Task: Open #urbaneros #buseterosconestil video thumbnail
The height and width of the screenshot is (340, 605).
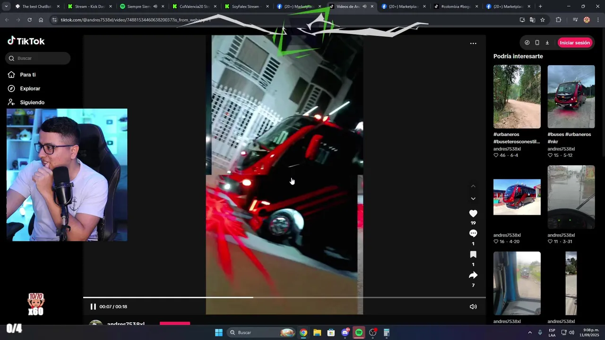Action: (517, 96)
